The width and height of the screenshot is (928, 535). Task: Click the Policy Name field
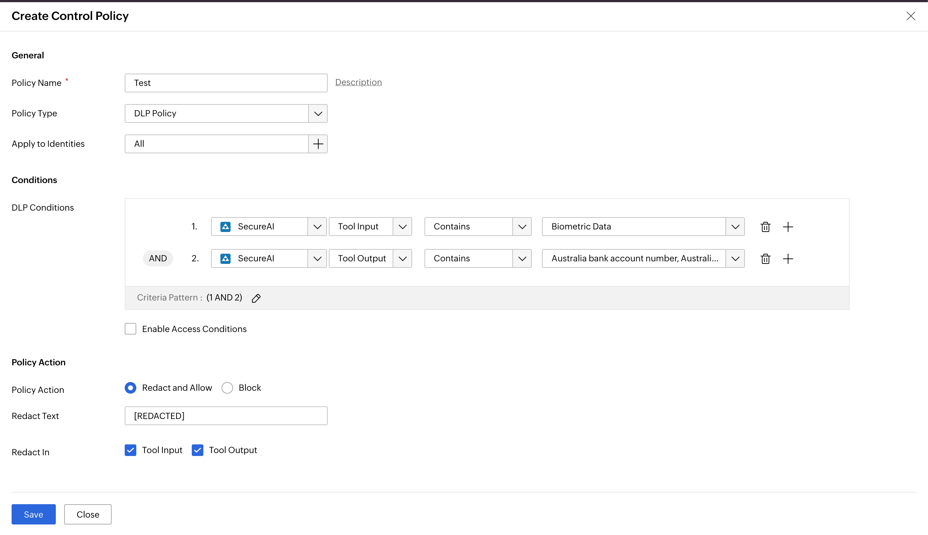click(x=226, y=83)
